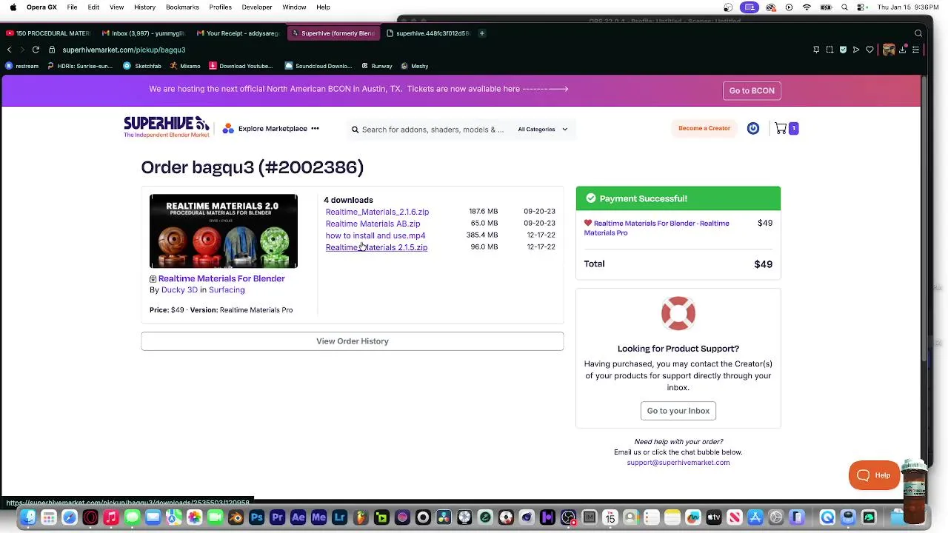Open Media Encoder from the dock
The width and height of the screenshot is (948, 533).
click(x=319, y=517)
